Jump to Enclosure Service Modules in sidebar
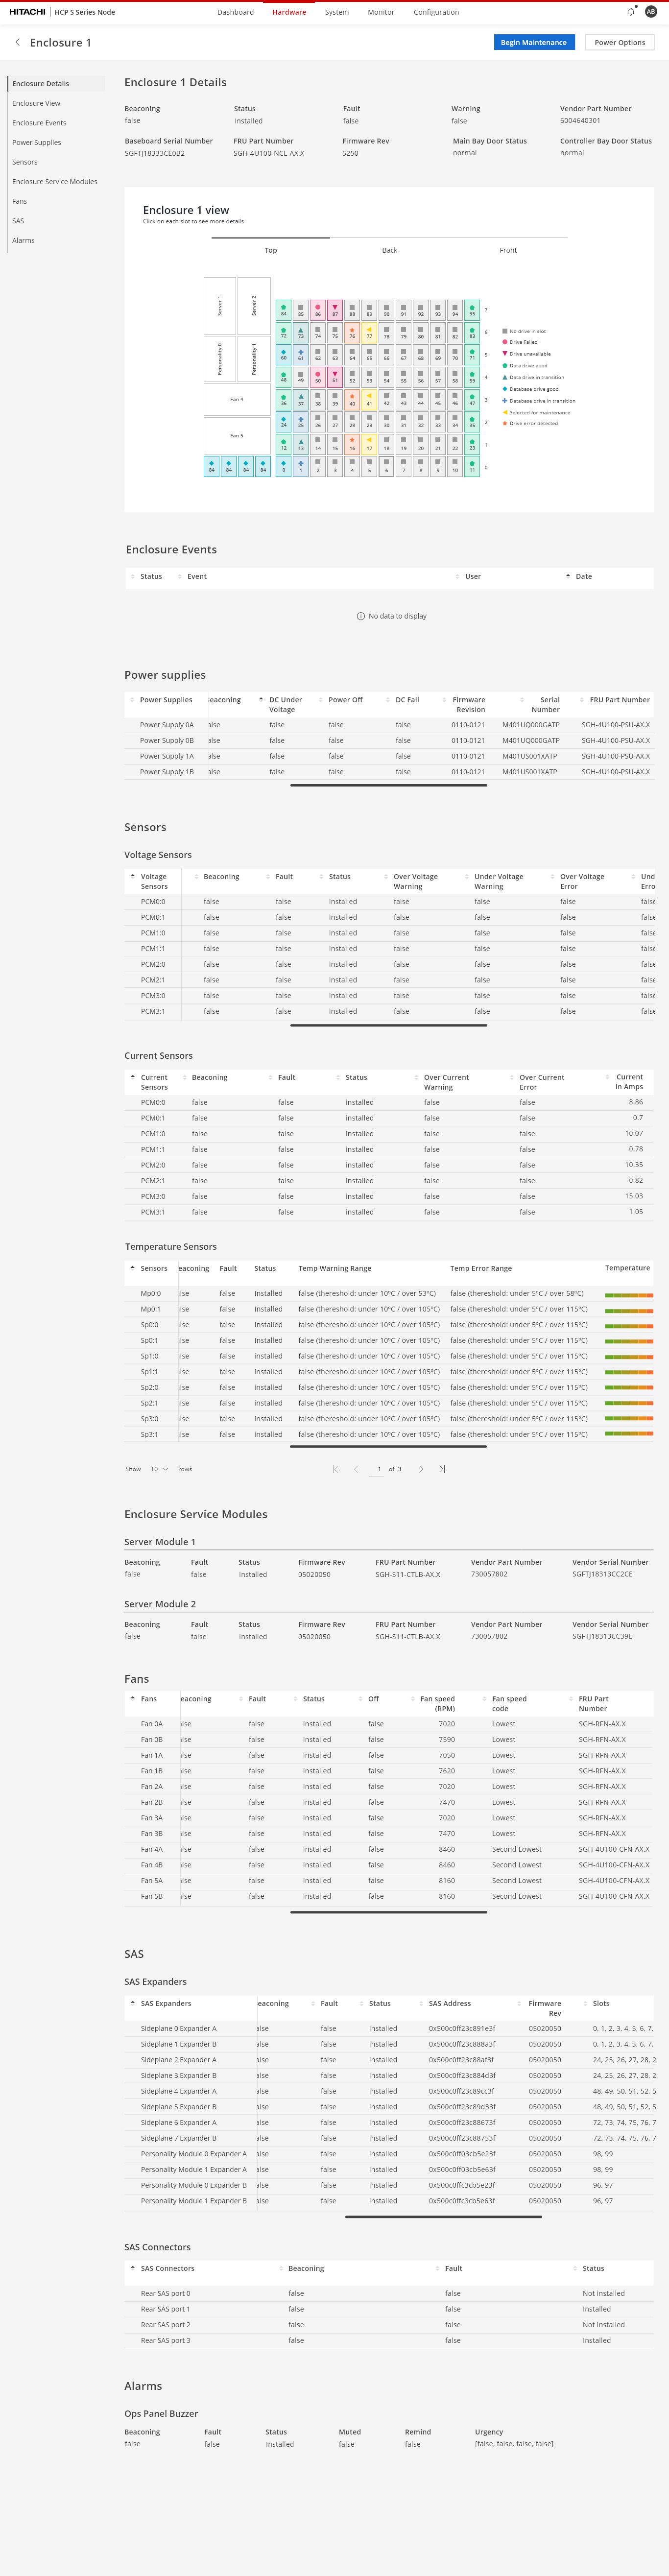This screenshot has width=669, height=2576. tap(55, 181)
